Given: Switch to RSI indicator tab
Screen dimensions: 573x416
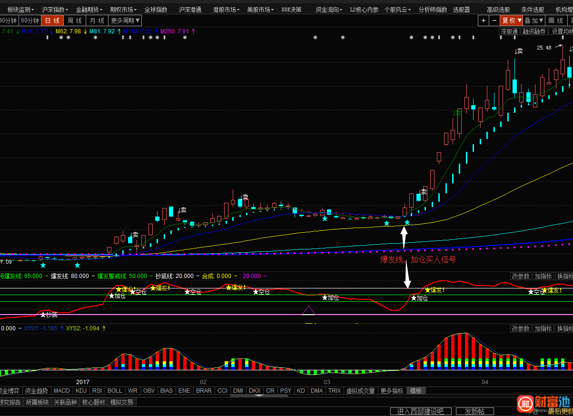Looking at the screenshot, I should [97, 391].
